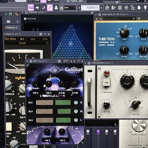Open The Glue grid icon in title bar
This screenshot has height=148, width=148.
(x=41, y=34)
